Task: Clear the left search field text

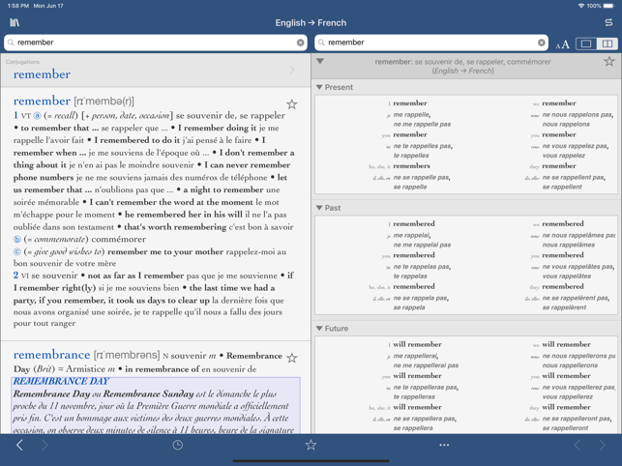Action: pyautogui.click(x=300, y=43)
